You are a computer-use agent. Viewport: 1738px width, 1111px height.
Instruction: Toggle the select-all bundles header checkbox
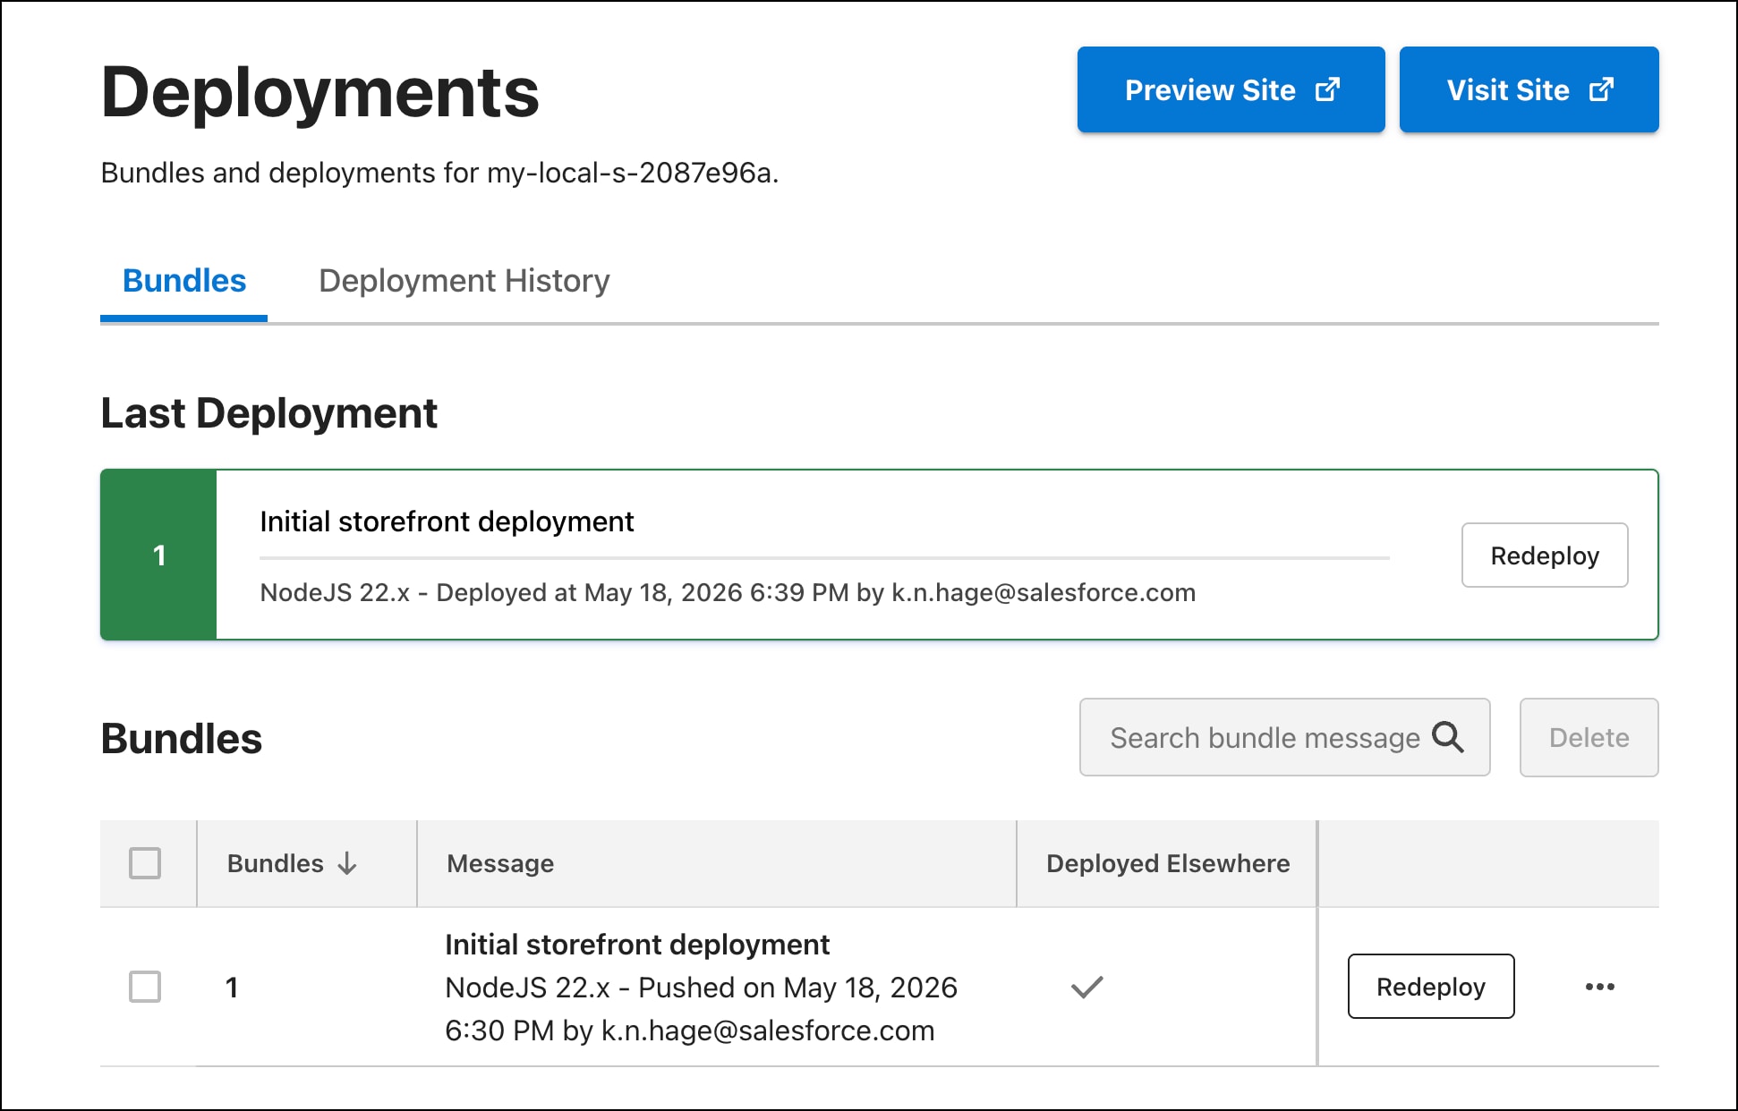[145, 863]
